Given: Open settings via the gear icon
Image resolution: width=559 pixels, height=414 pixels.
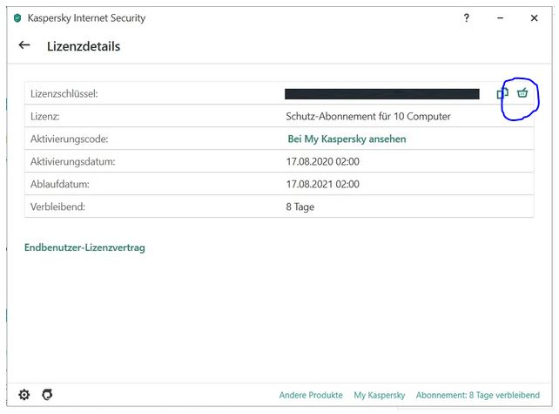Looking at the screenshot, I should pos(24,395).
